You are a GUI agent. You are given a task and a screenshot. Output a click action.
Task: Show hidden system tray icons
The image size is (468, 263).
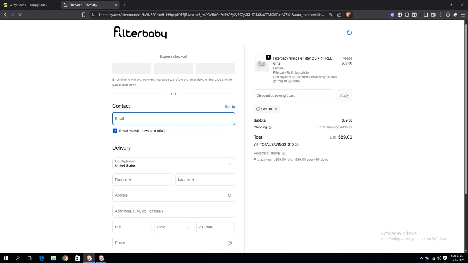coord(421,258)
